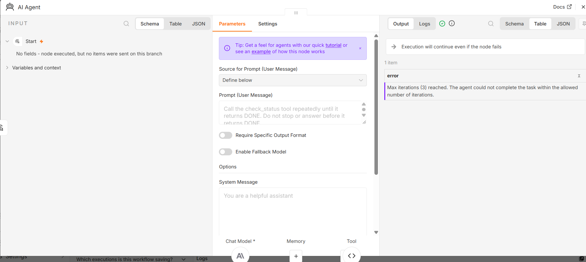Click the lightning bolt next to Start
The height and width of the screenshot is (262, 586).
pos(41,41)
